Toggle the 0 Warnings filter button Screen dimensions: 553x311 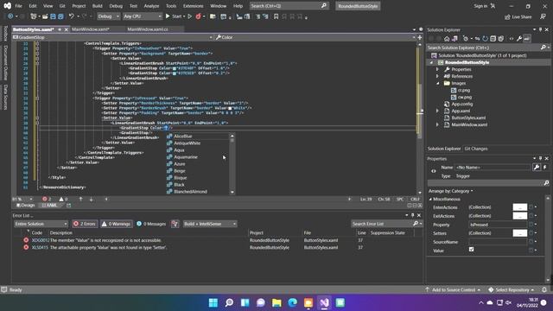click(x=116, y=224)
